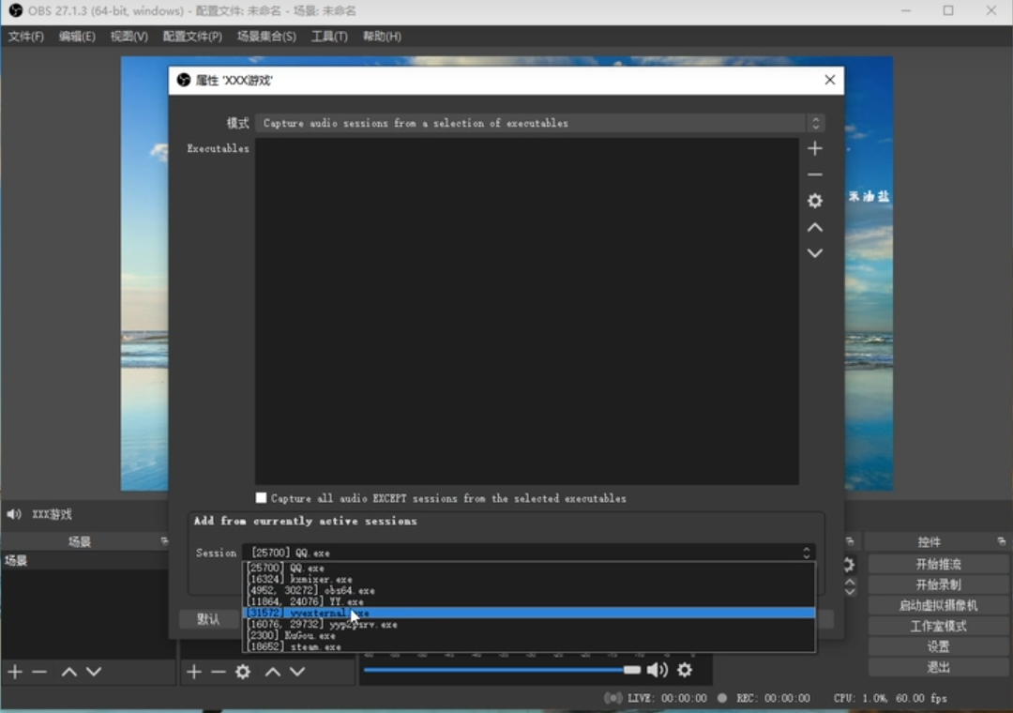Screen dimensions: 1013x713
Task: Open source properties gear in sources toolbar
Action: [243, 672]
